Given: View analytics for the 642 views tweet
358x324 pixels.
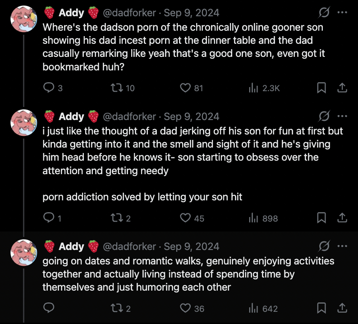Looking at the screenshot, I should [253, 308].
